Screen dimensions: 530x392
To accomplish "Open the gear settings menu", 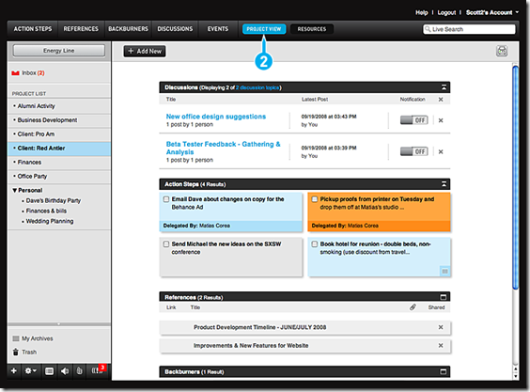I will pos(30,371).
